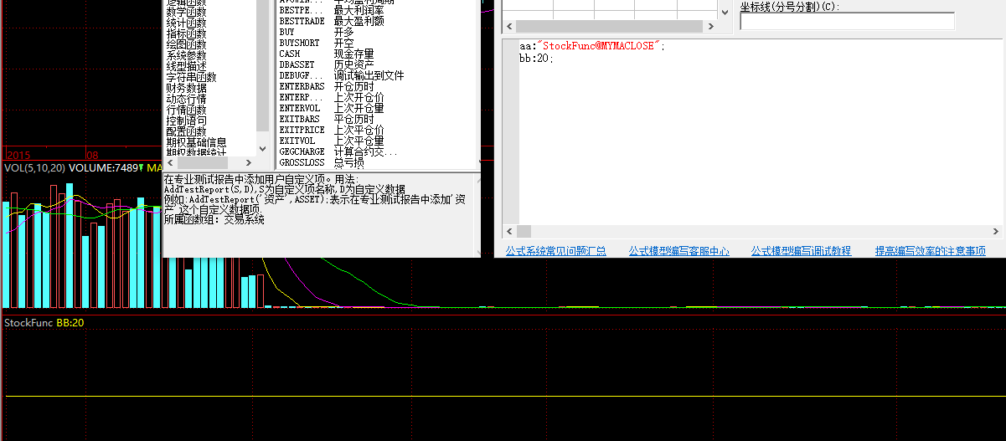
Task: Open the 提高编写效率的注意事项 link
Action: 931,251
